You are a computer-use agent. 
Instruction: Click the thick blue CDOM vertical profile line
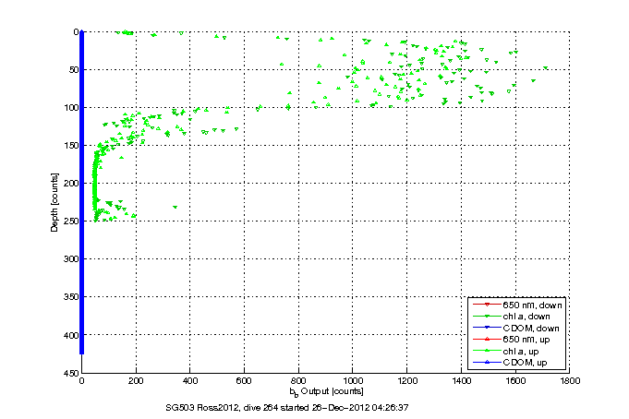coord(81,193)
